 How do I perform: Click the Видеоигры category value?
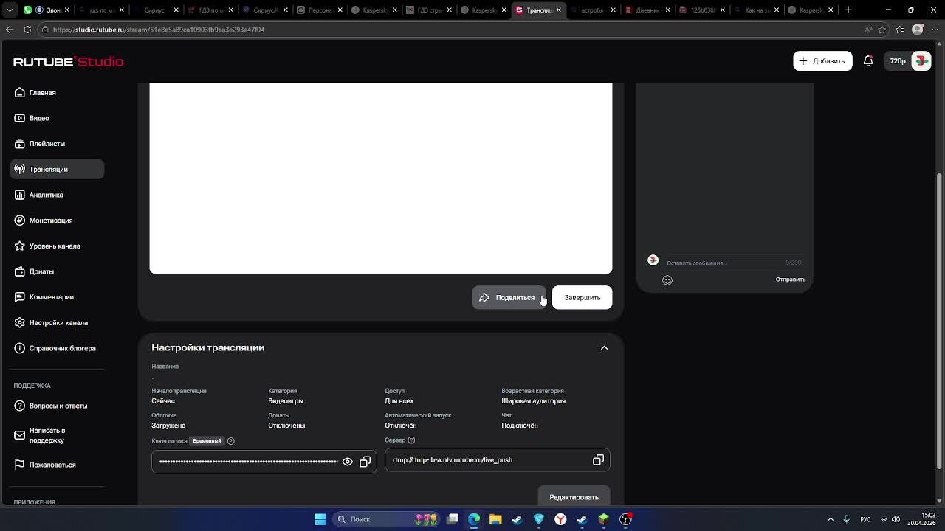[286, 401]
